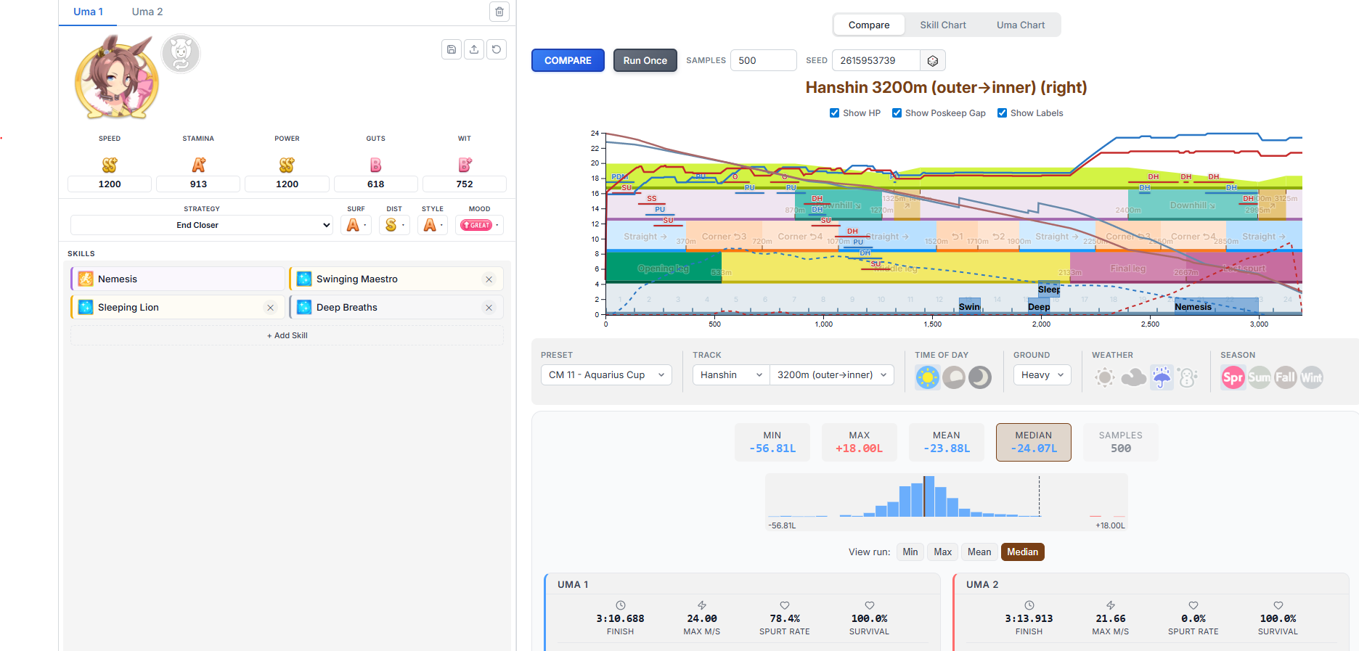Randomize seed with the dice icon

[x=933, y=61]
